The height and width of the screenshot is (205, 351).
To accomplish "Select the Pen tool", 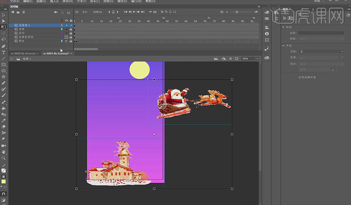I will [x=3, y=46].
